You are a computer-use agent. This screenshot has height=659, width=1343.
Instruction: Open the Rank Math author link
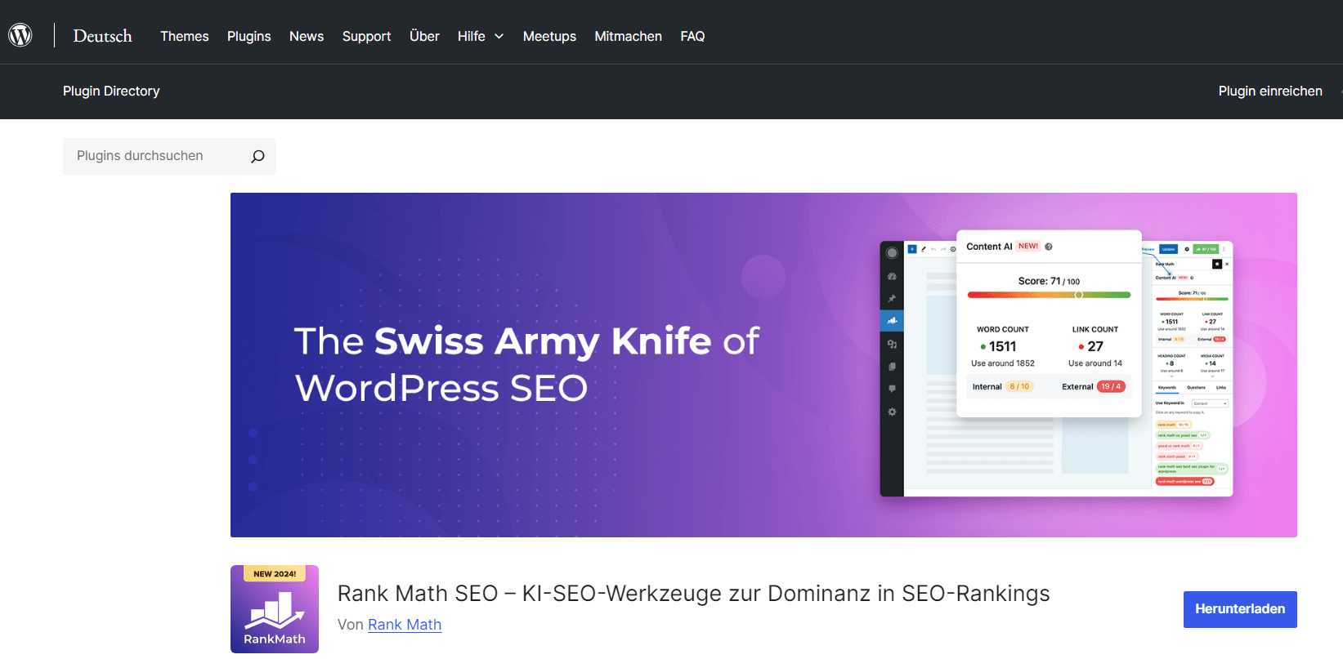point(405,625)
